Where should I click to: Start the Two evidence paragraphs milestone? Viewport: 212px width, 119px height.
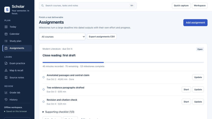pos(186,89)
